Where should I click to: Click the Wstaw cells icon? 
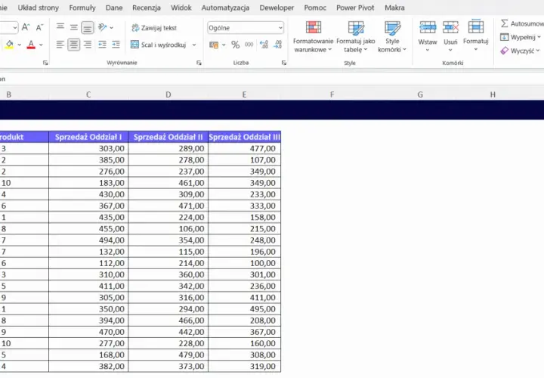[428, 27]
